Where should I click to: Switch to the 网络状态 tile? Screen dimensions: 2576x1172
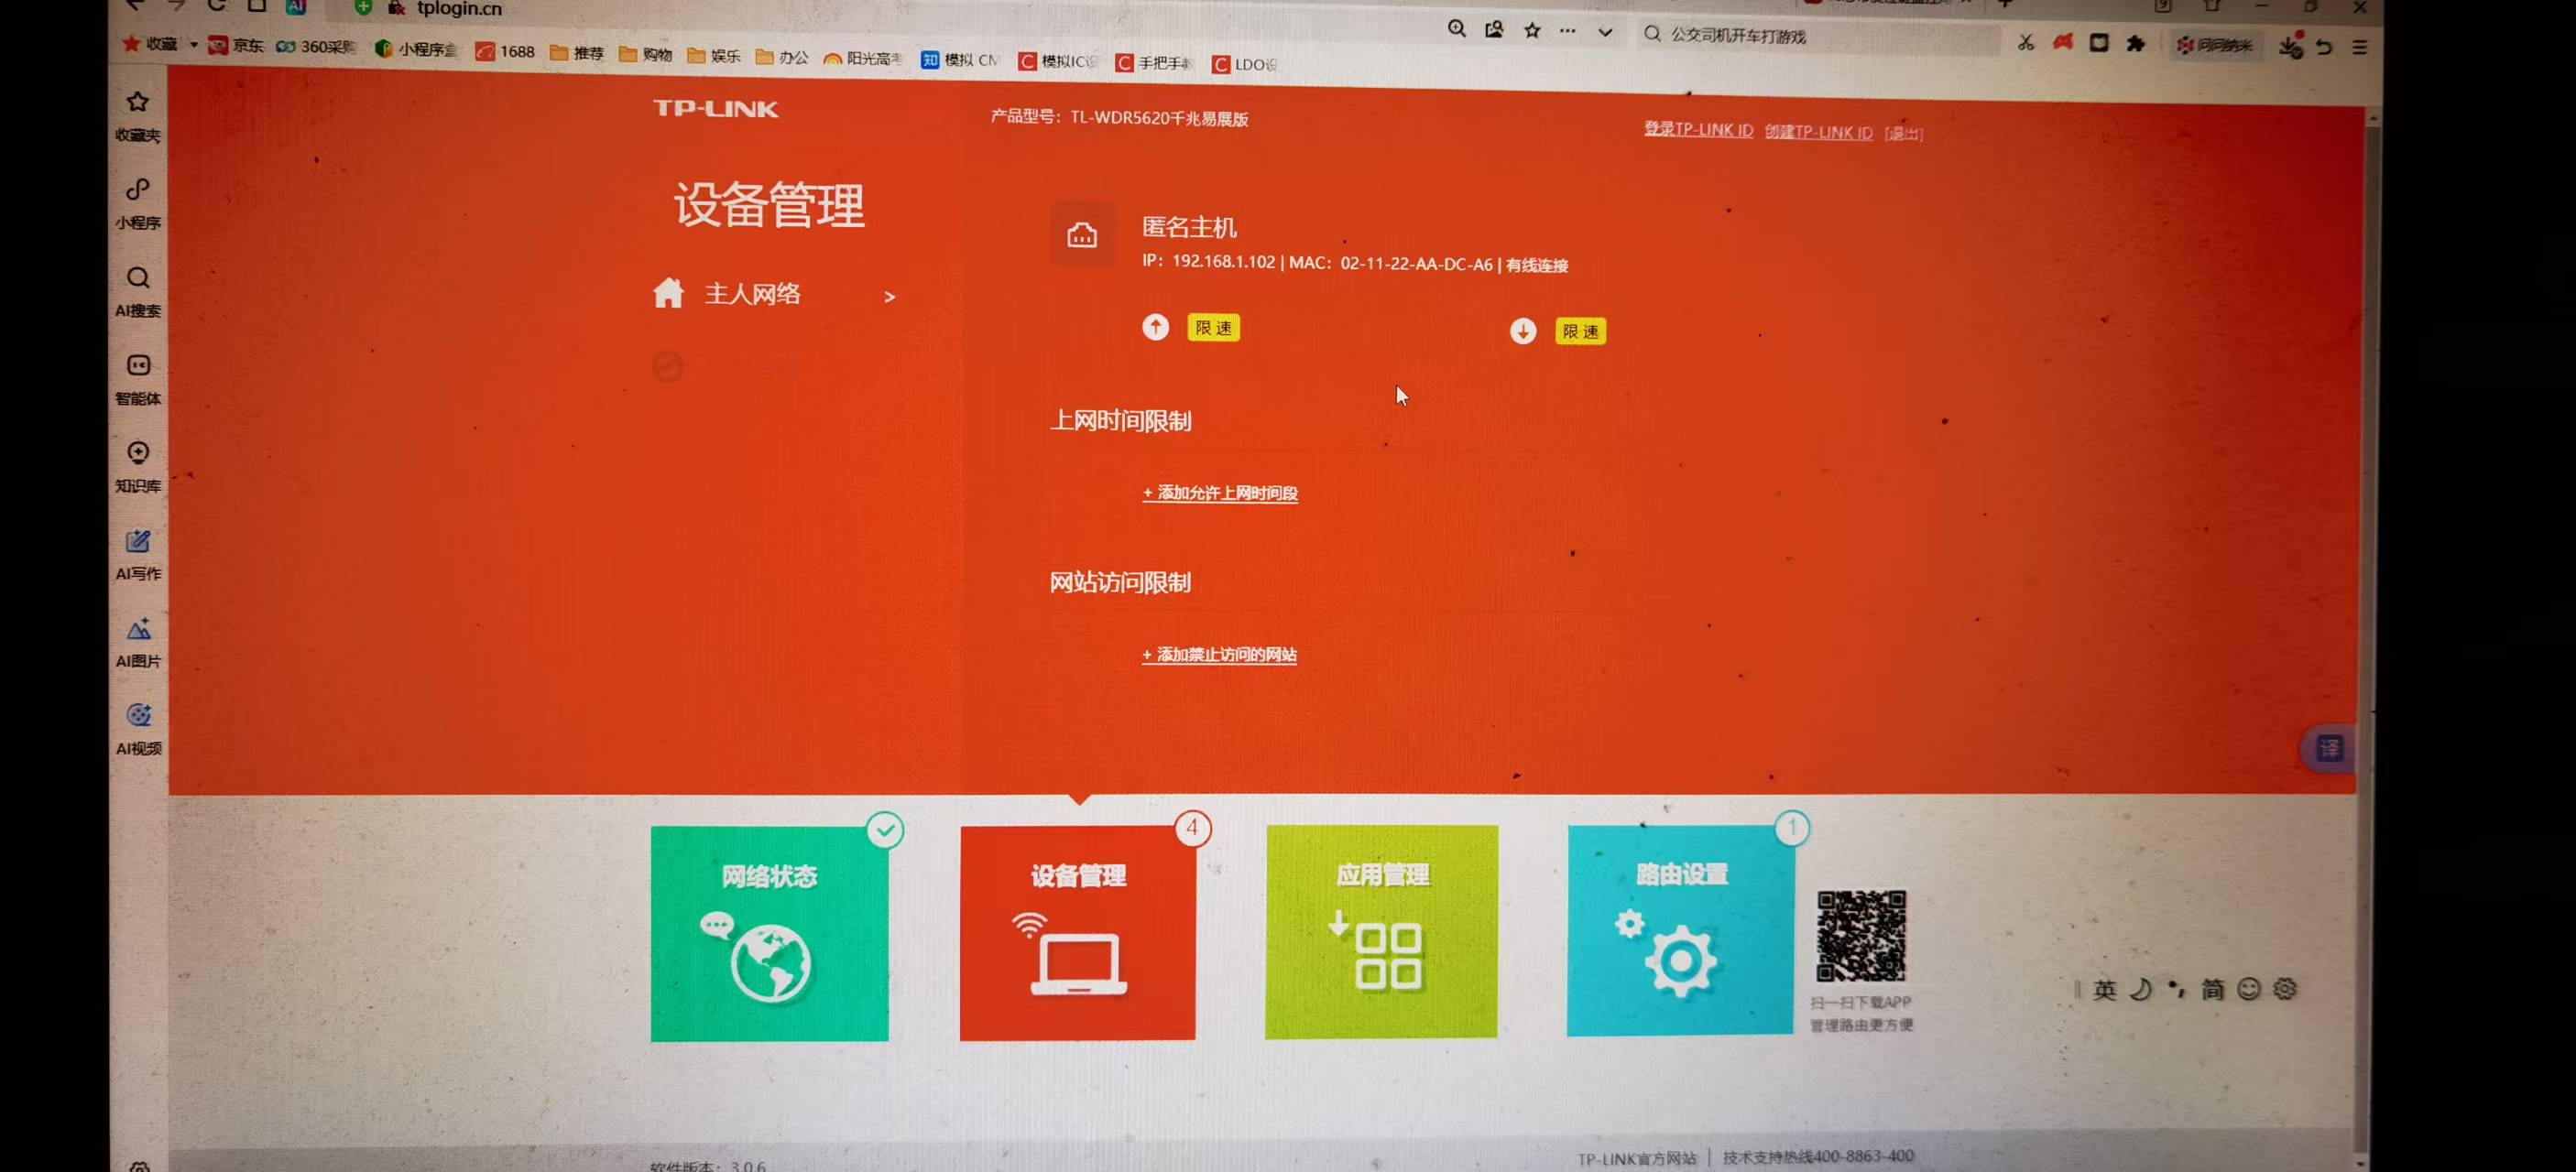(x=769, y=933)
